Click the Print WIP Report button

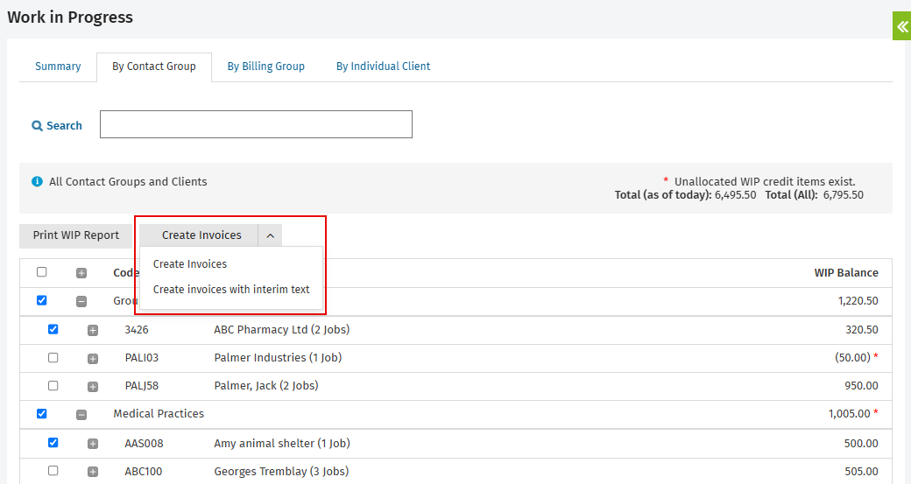(x=76, y=235)
